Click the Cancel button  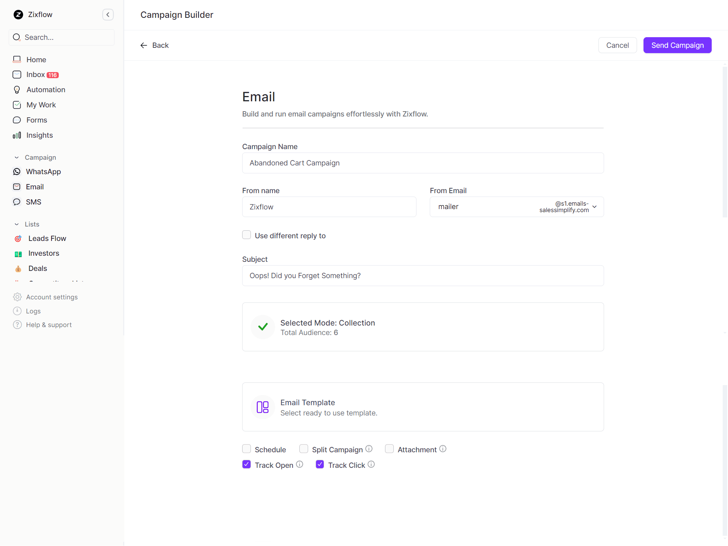pos(617,46)
